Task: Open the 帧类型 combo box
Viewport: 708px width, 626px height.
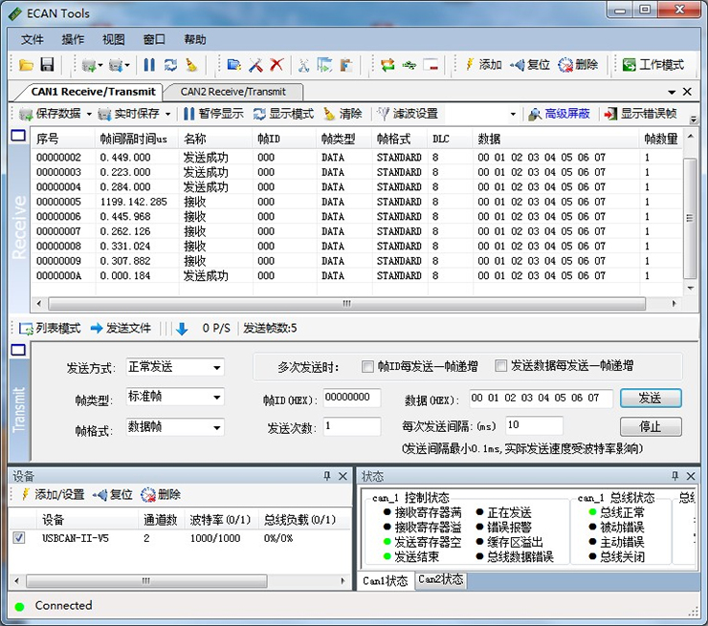Action: coord(217,397)
